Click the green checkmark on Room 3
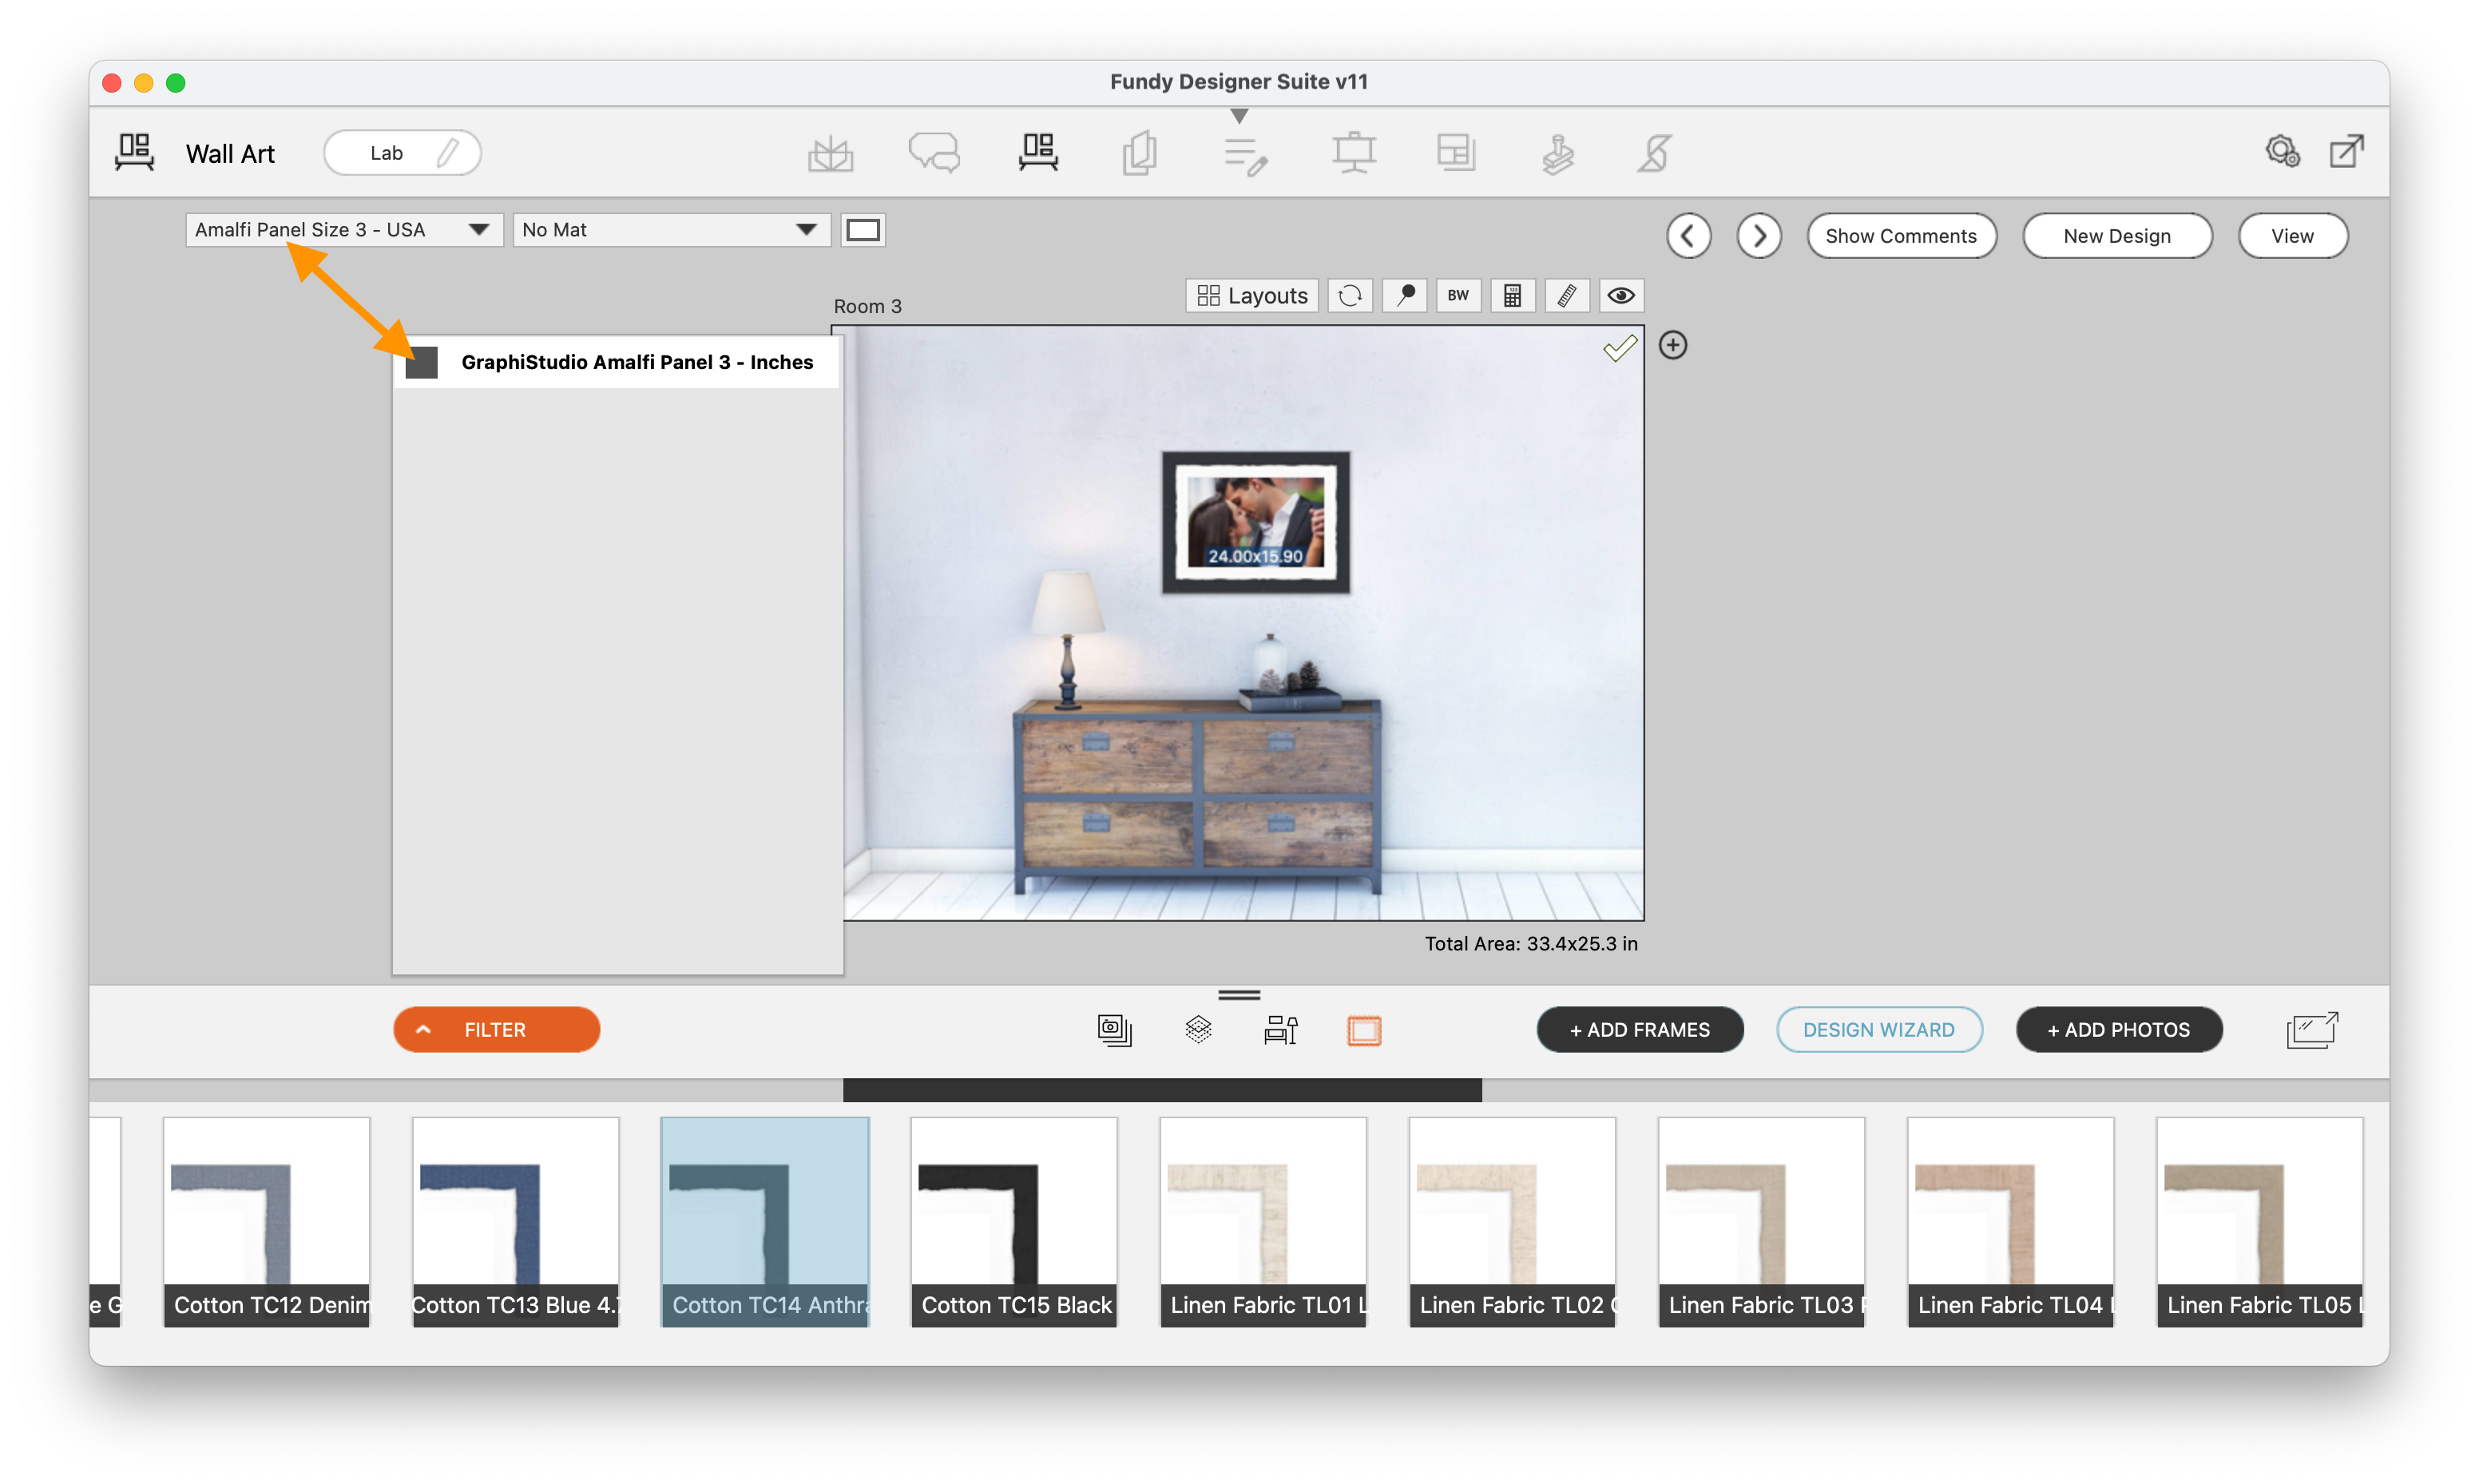Image resolution: width=2479 pixels, height=1484 pixels. coord(1620,348)
